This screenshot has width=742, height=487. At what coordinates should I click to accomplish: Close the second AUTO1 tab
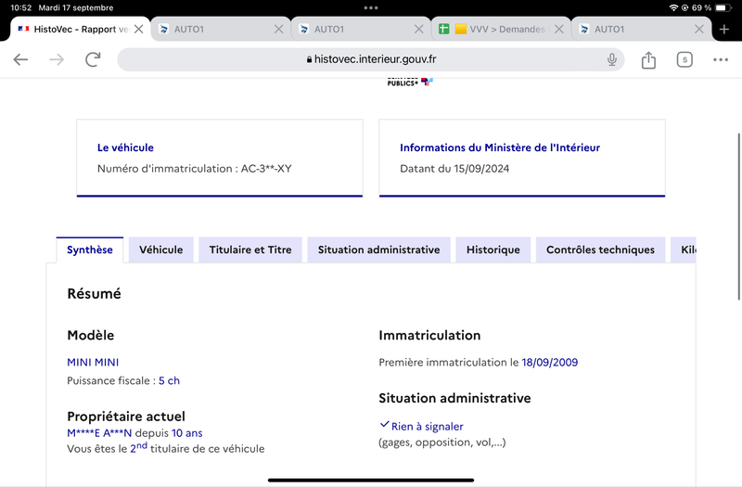point(419,30)
